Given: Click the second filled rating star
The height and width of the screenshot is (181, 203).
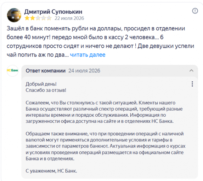Looking at the screenshot, I should (33, 18).
